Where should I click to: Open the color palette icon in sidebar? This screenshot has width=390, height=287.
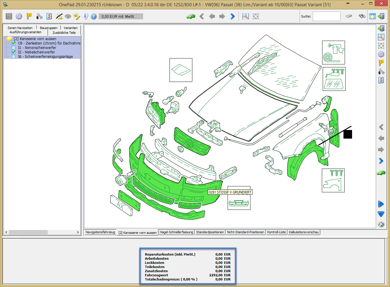(x=381, y=224)
